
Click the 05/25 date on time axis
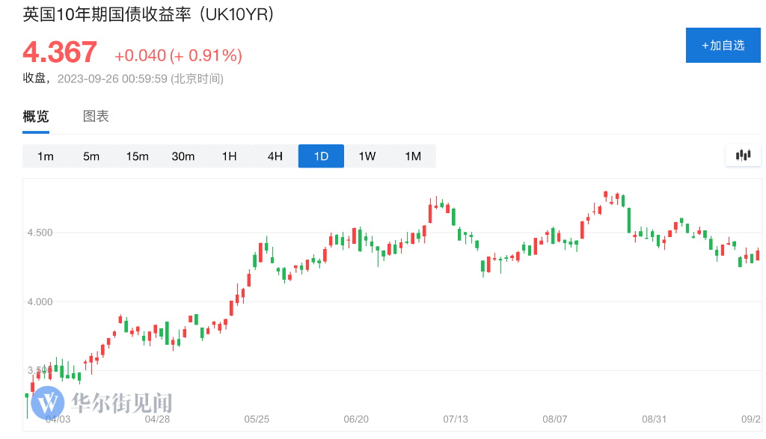pos(257,419)
